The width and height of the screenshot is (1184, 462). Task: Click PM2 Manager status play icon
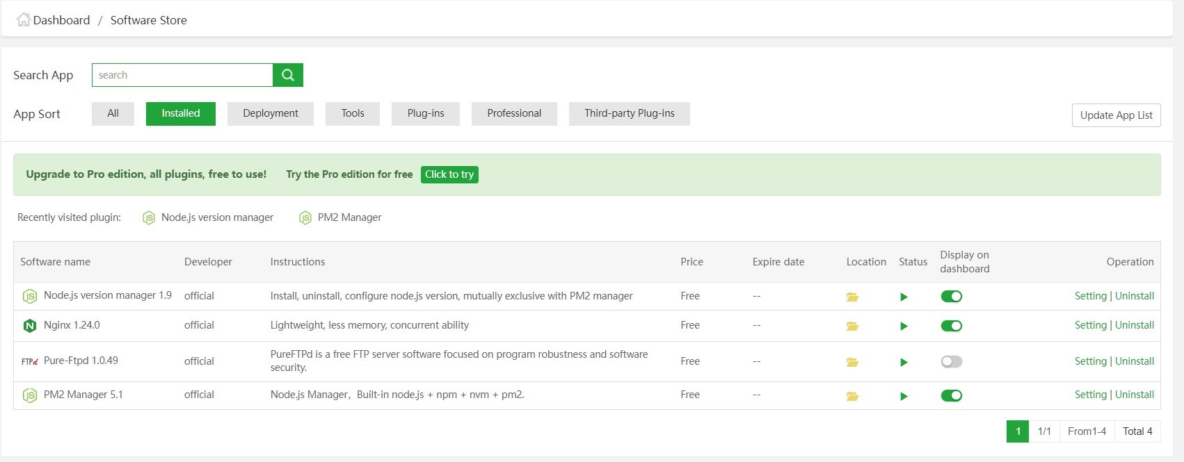click(x=904, y=396)
